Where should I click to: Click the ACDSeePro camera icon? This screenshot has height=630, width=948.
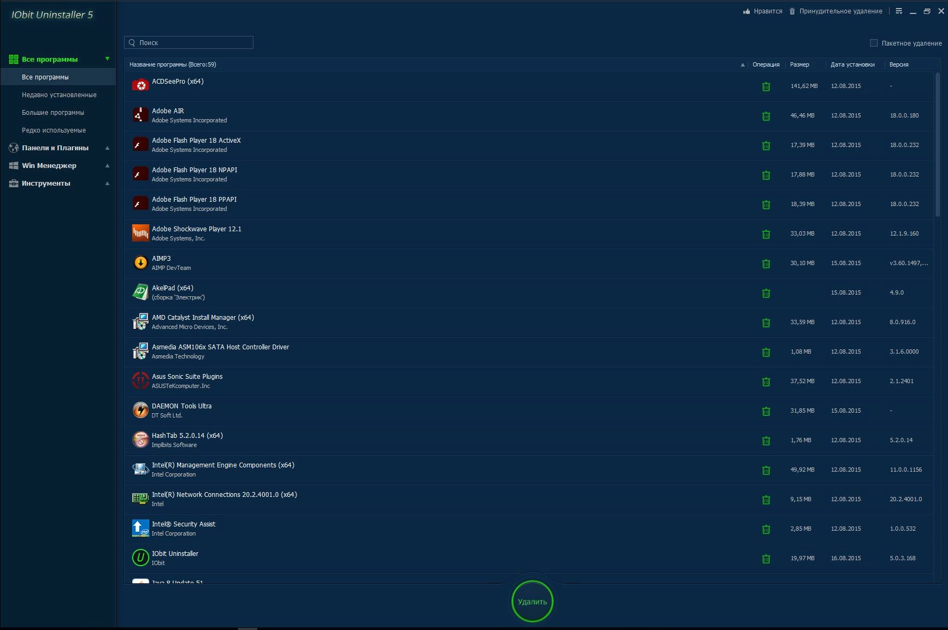(140, 85)
